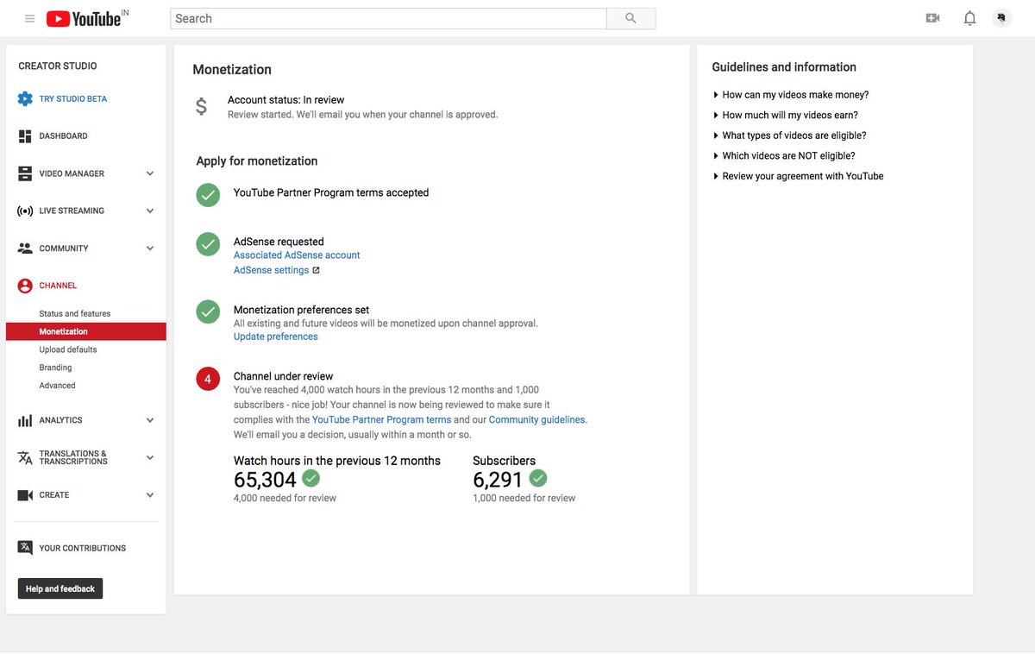Expand the Live Streaming section chevron
Screen dimensions: 1035x654
point(150,211)
